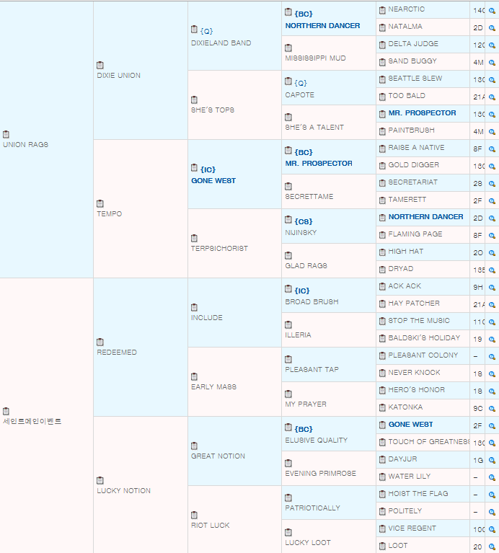The width and height of the screenshot is (499, 553).
Task: Open clipboard icon above UNION RAGS
Action: coord(6,134)
